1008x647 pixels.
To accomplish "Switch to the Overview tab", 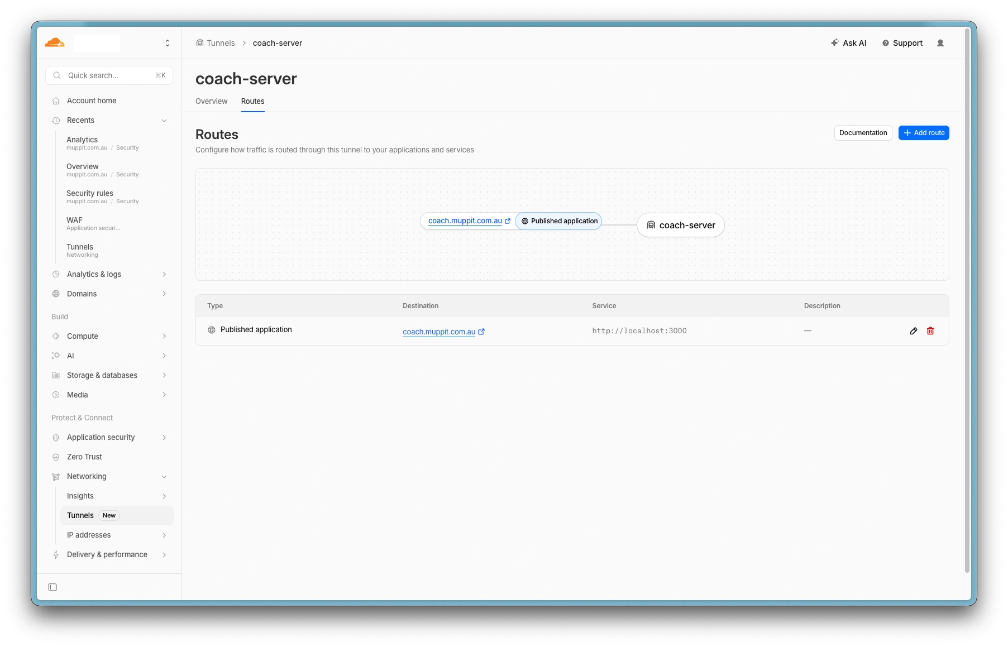I will [211, 101].
